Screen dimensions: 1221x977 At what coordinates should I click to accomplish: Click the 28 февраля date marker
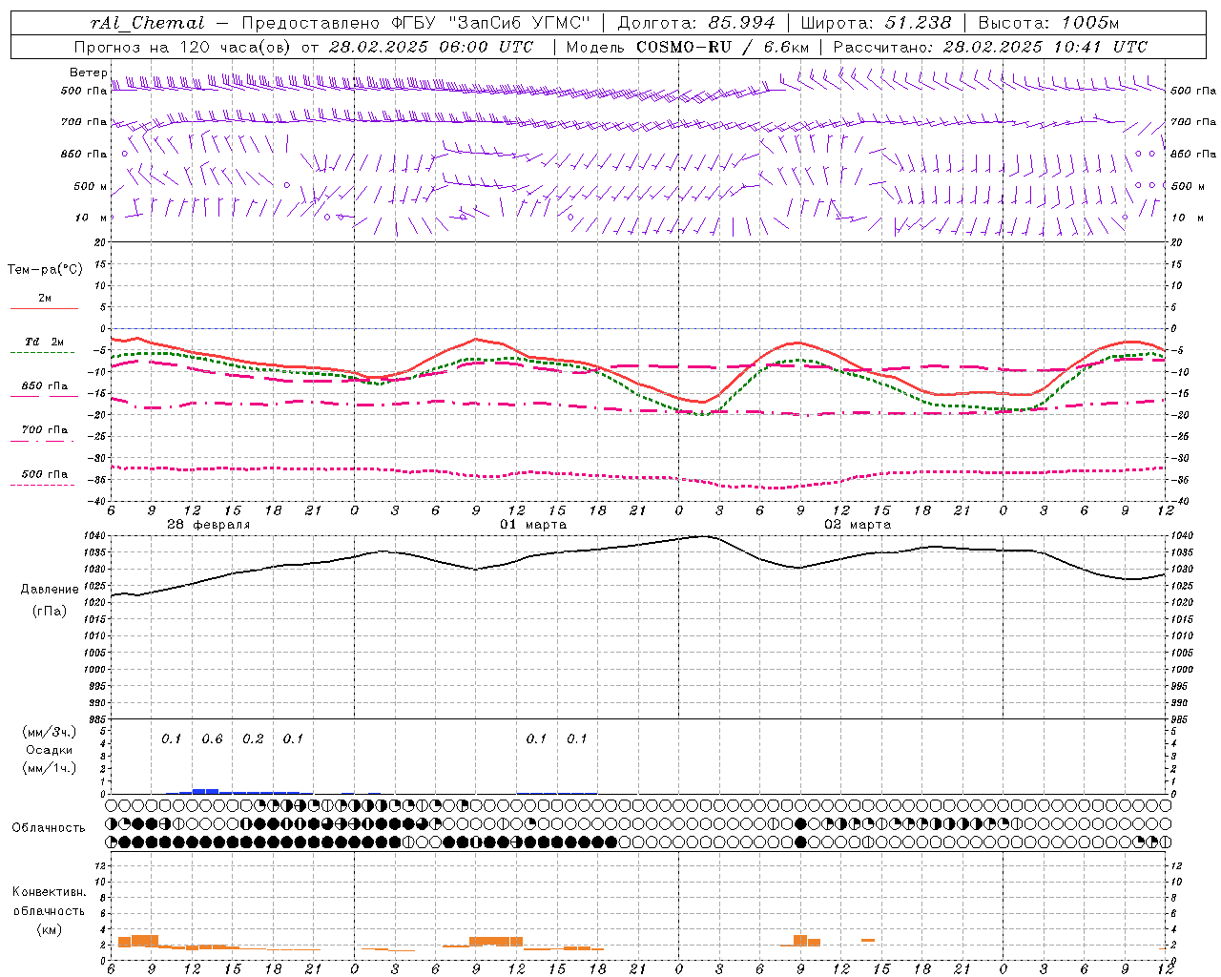208,525
